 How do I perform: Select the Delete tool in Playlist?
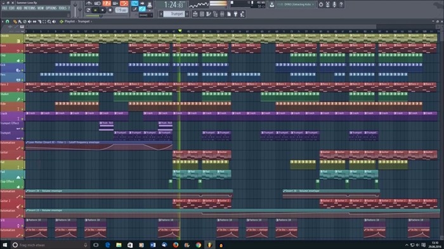tap(25, 22)
